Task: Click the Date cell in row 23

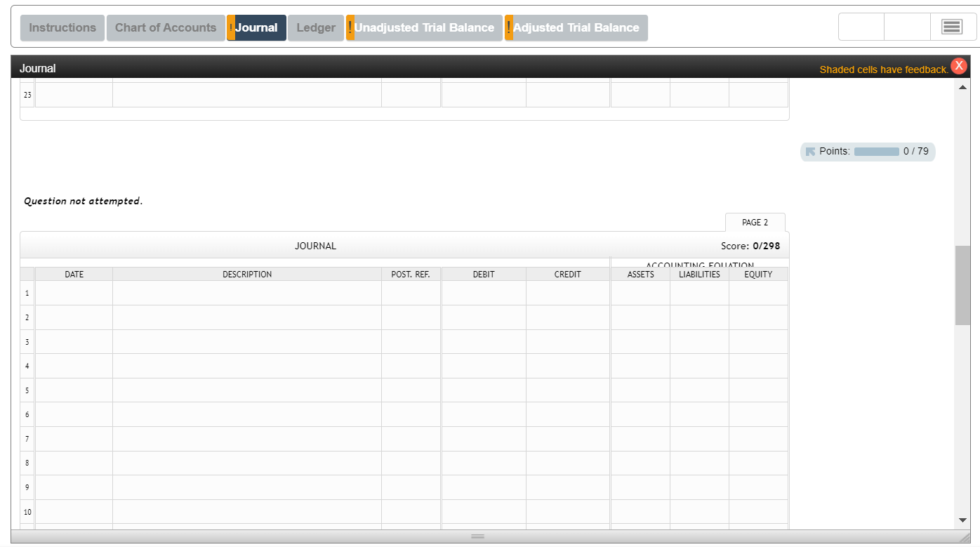Action: (x=74, y=95)
